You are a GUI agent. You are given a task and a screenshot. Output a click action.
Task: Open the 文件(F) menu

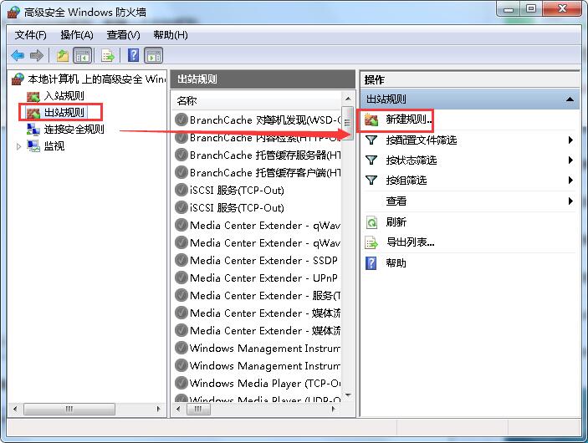[31, 35]
